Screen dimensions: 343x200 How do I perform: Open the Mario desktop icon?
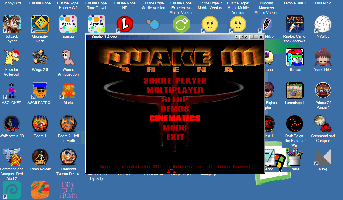click(x=68, y=90)
